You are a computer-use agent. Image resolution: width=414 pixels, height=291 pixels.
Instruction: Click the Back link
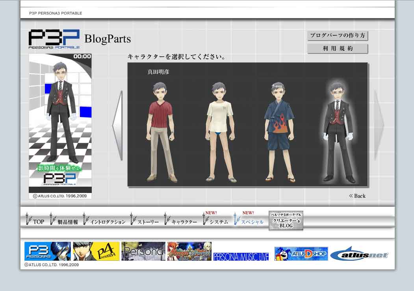coord(357,196)
